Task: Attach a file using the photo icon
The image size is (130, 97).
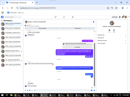Action: (x=28, y=90)
